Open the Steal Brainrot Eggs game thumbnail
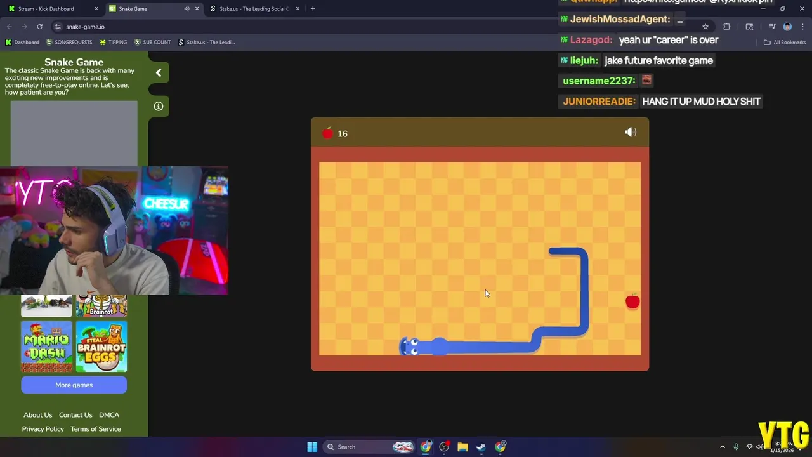Screen dimensions: 812x457 coord(101,346)
